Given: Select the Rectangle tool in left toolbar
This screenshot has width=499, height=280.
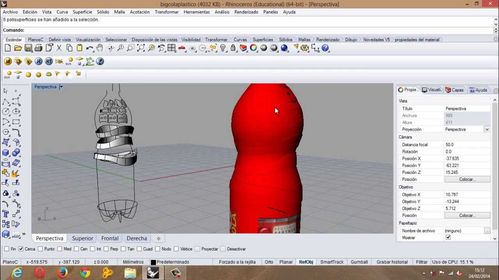Looking at the screenshot, I should click(x=16, y=122).
